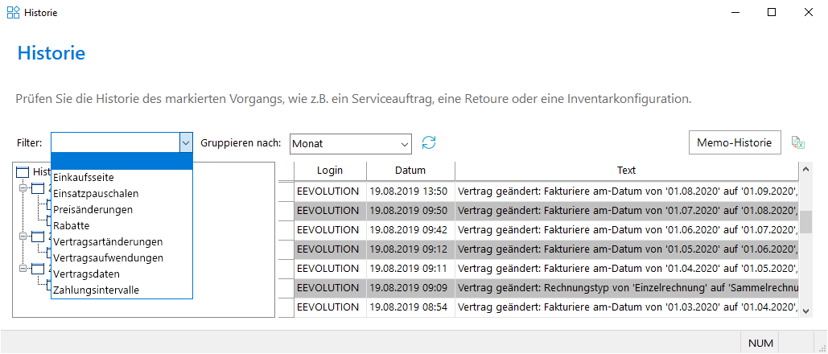Click inside the empty Filter input field
The image size is (828, 354).
pyautogui.click(x=116, y=142)
